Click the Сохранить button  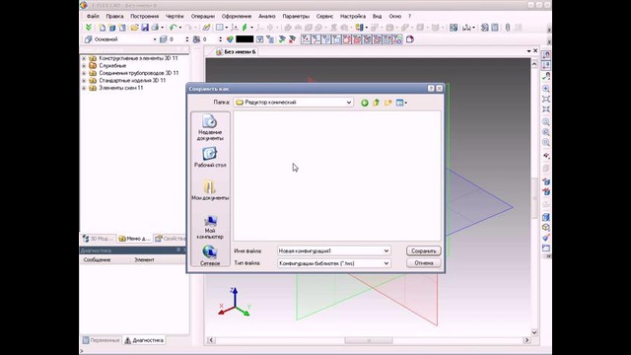[424, 250]
